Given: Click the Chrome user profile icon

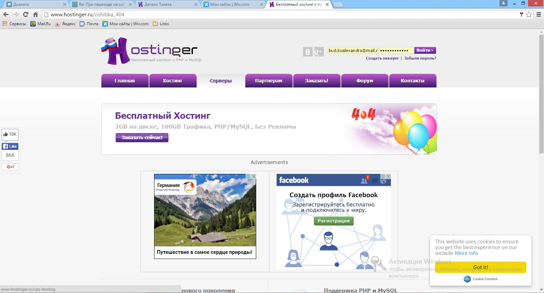Looking at the screenshot, I should tap(503, 3).
